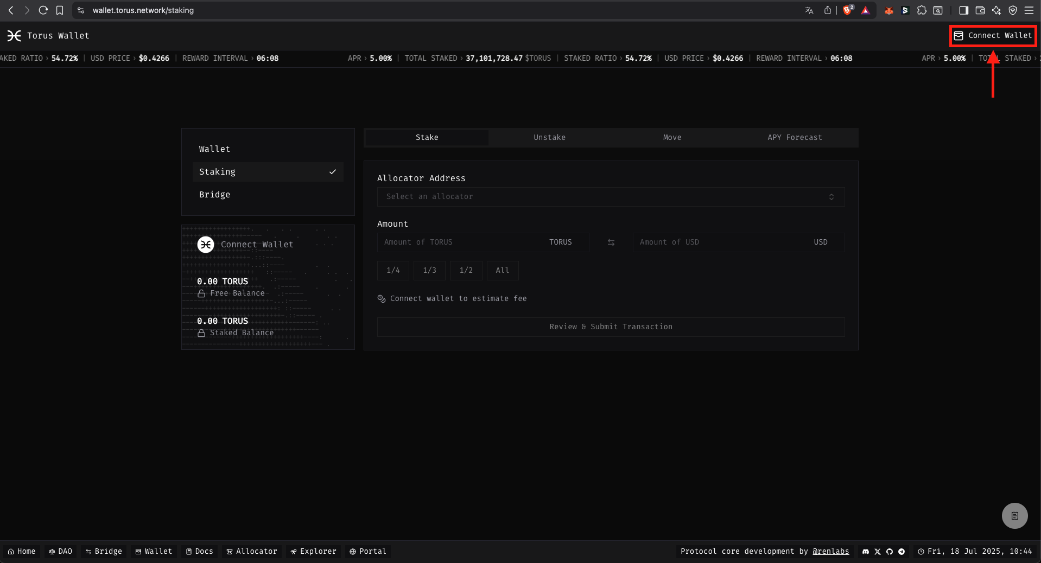Click the Torus Wallet logo icon

pyautogui.click(x=14, y=36)
